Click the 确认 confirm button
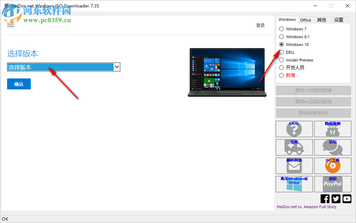356x223 pixels. [x=19, y=84]
